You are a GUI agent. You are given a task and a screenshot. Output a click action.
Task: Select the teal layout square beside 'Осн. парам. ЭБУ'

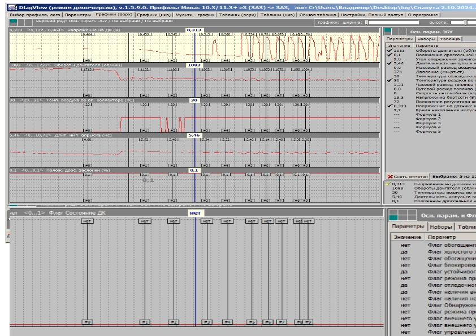click(388, 32)
